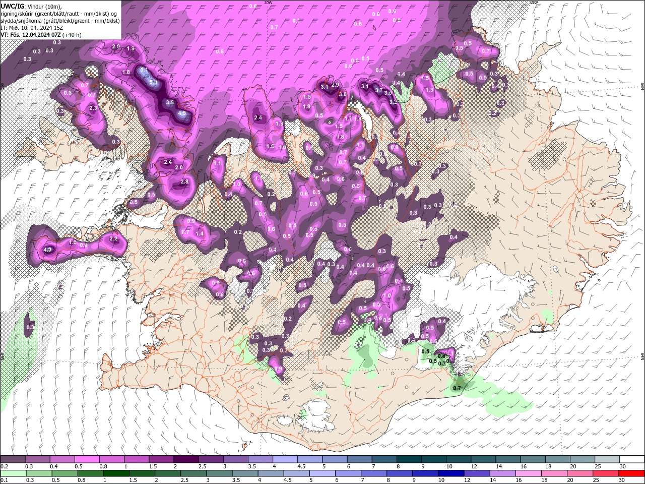
Task: Pick the darkest purple swatch between 2 and 2.5 in the upper legend
Action: pyautogui.click(x=186, y=459)
